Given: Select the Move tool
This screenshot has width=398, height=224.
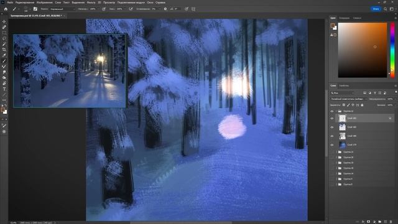Looking at the screenshot, I should click(4, 22).
